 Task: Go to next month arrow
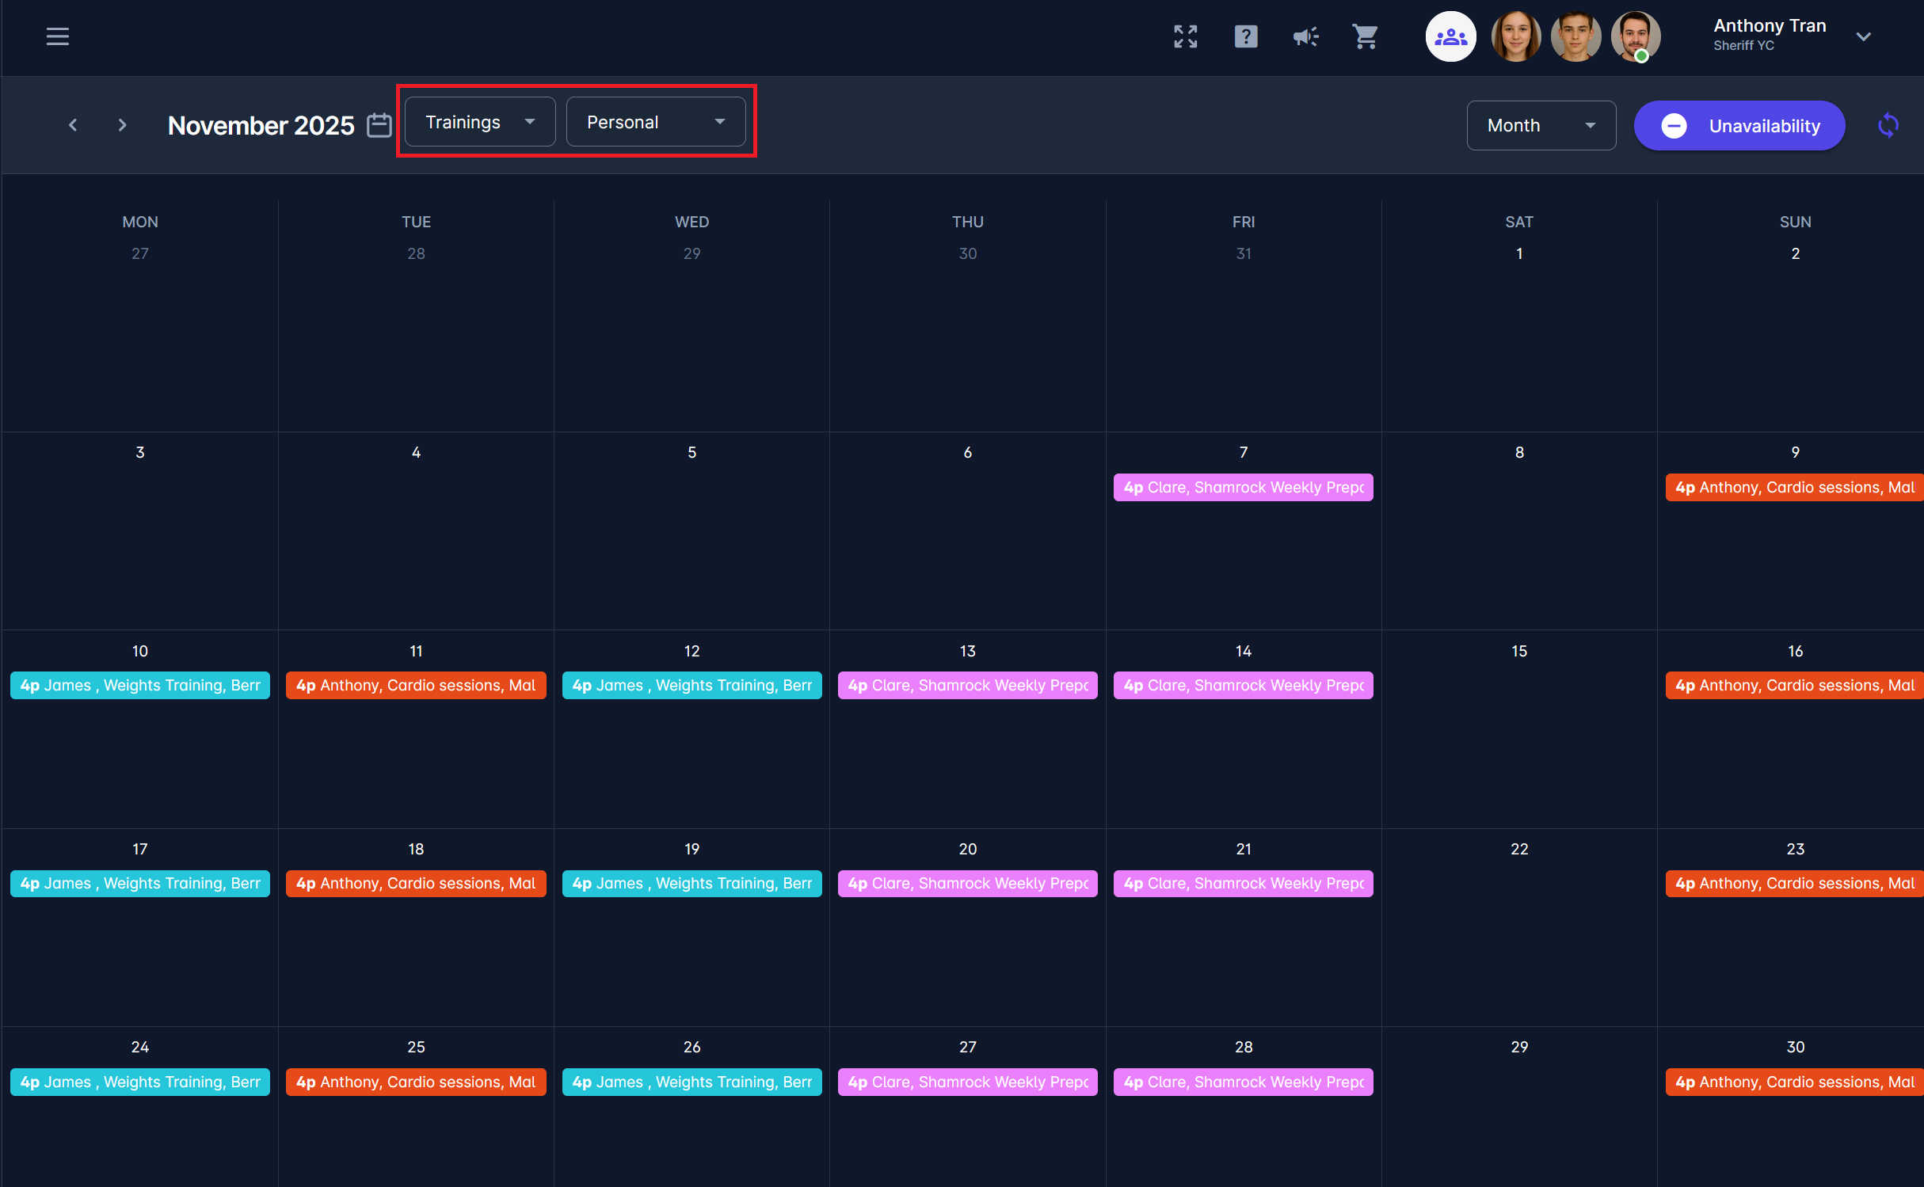point(122,125)
